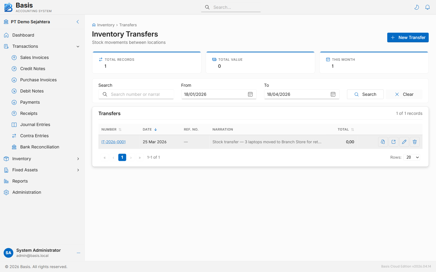
Task: Open the preview icon for transfer IT-2026-0001
Action: click(x=383, y=142)
